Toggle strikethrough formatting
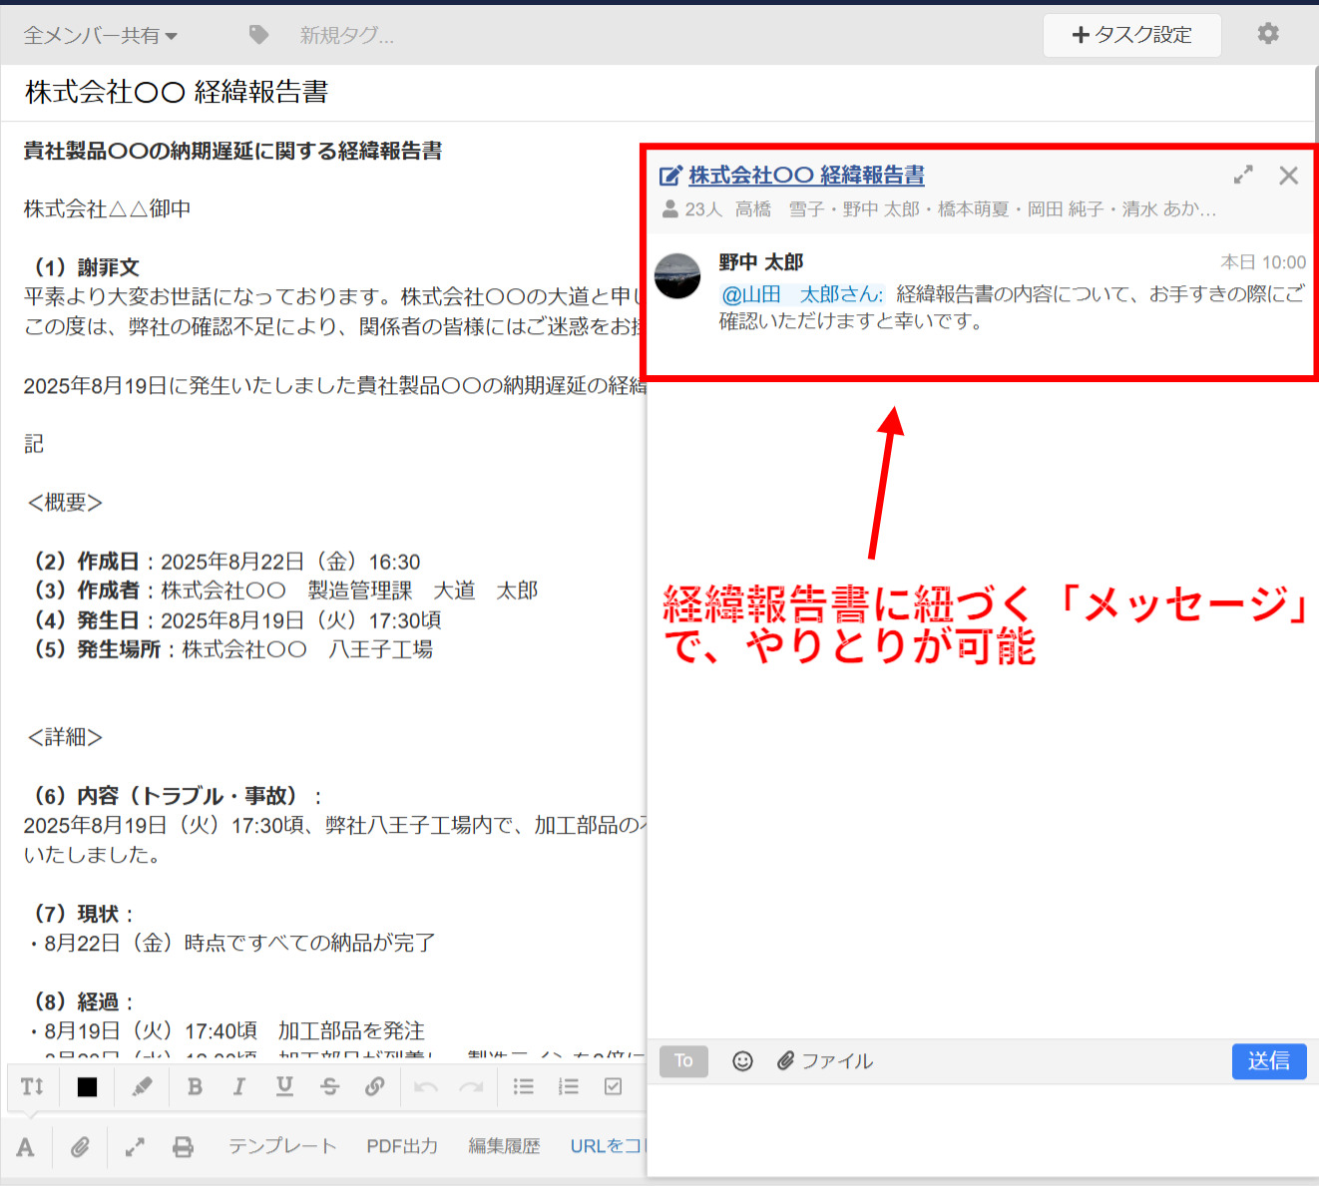Viewport: 1319px width, 1186px height. pos(330,1086)
